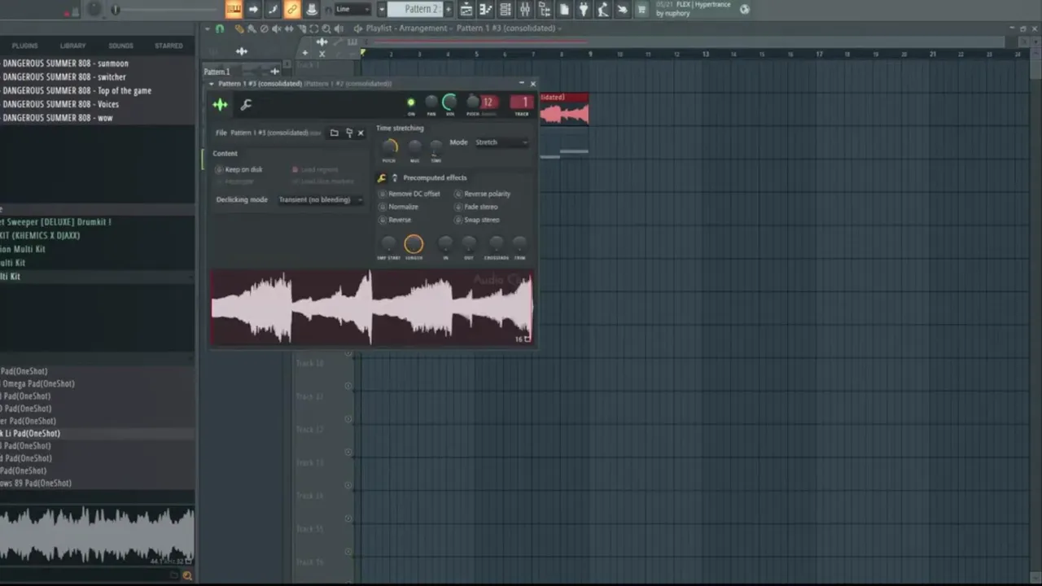Image resolution: width=1042 pixels, height=586 pixels.
Task: Click the search magnifier in browser
Action: click(187, 575)
